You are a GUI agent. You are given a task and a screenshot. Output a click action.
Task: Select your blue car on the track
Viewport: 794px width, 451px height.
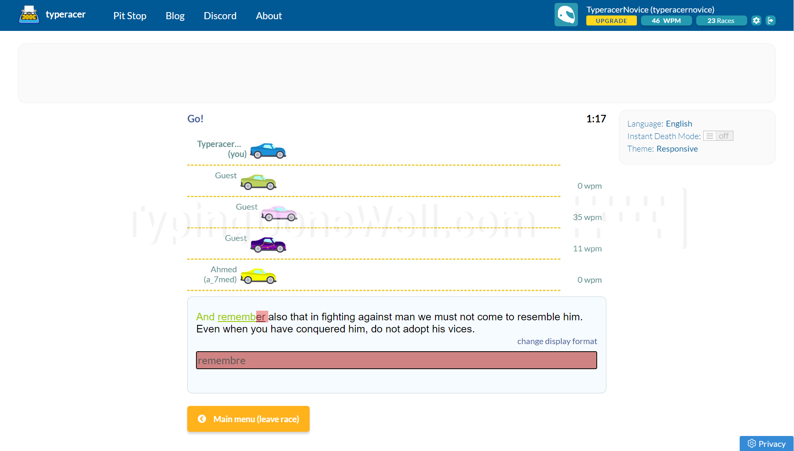pyautogui.click(x=267, y=151)
